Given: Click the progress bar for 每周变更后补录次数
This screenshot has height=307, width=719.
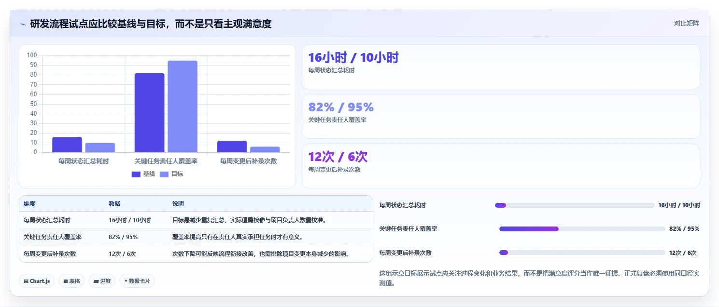Looking at the screenshot, I should (582, 253).
